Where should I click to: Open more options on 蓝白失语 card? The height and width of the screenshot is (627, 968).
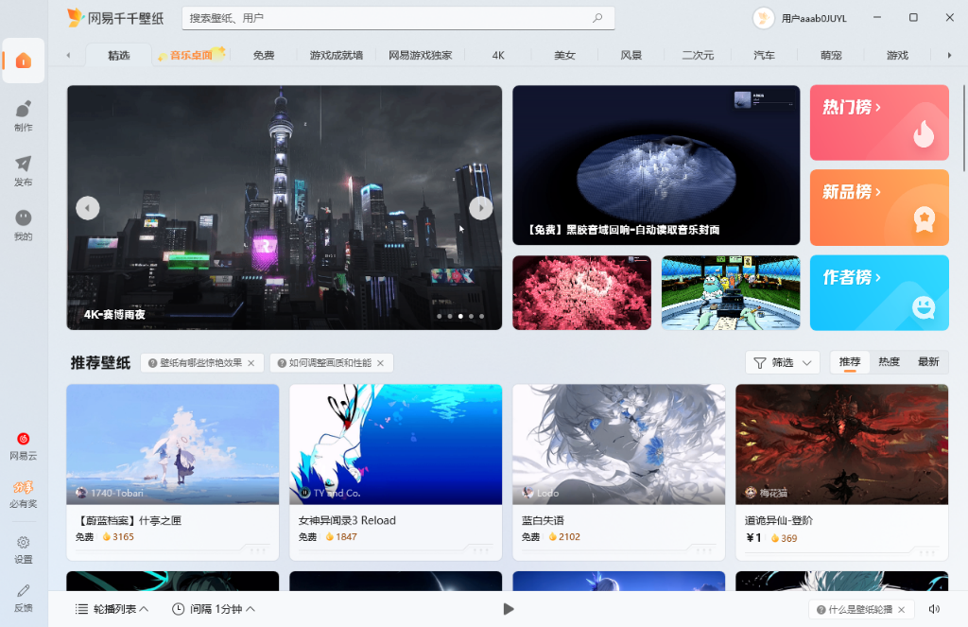tap(704, 550)
